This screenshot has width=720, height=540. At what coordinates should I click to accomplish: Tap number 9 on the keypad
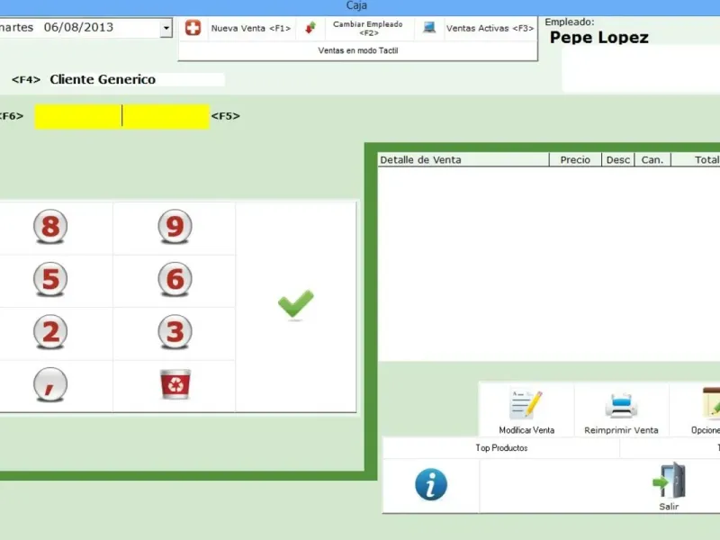tap(175, 227)
